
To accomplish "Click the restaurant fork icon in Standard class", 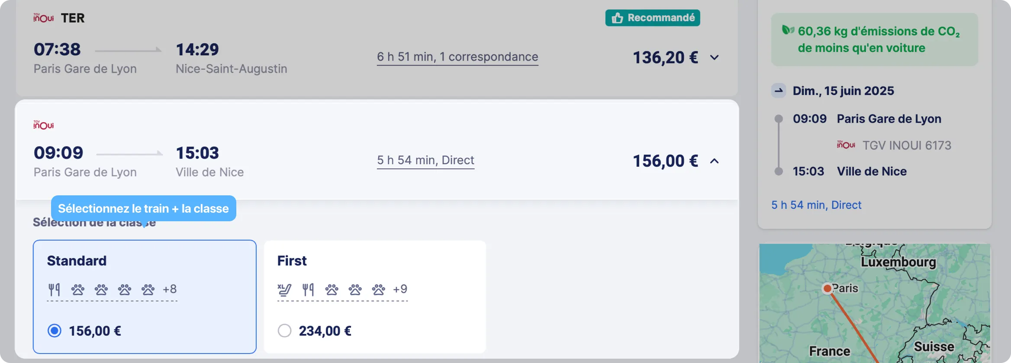I will (x=54, y=290).
